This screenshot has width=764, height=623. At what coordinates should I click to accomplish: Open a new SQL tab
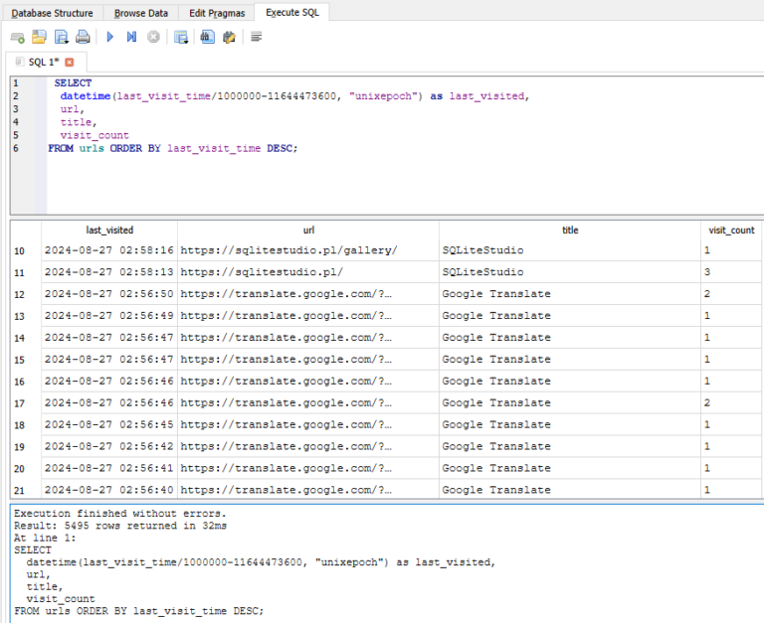[x=17, y=37]
